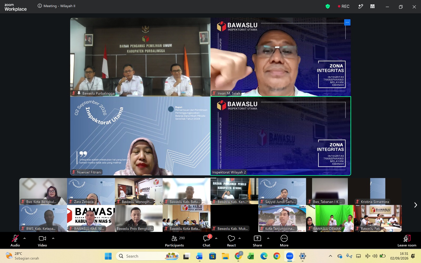Open the Chat panel

coord(207,241)
